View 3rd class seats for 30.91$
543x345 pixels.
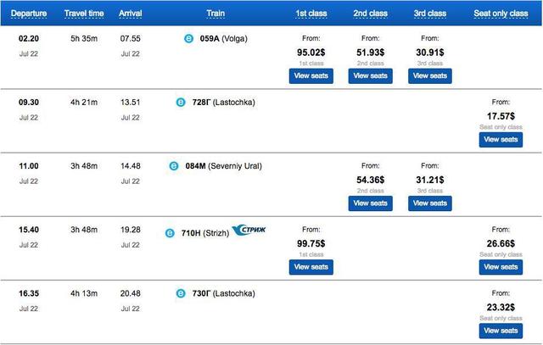(x=429, y=75)
